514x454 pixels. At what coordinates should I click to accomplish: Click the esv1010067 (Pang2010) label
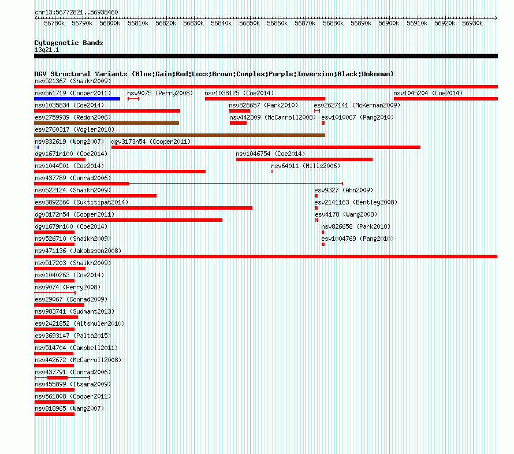[357, 117]
